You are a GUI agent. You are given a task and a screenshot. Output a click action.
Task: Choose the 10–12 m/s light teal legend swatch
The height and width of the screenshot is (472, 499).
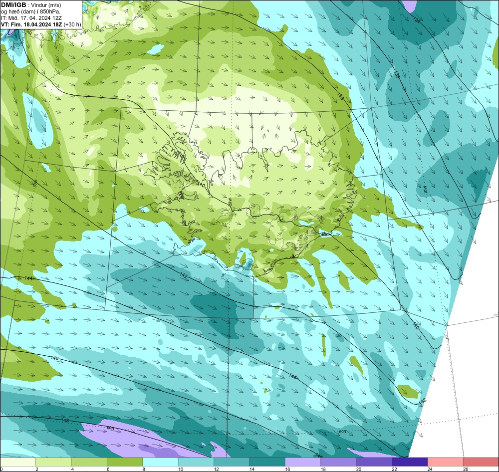pyautogui.click(x=196, y=462)
